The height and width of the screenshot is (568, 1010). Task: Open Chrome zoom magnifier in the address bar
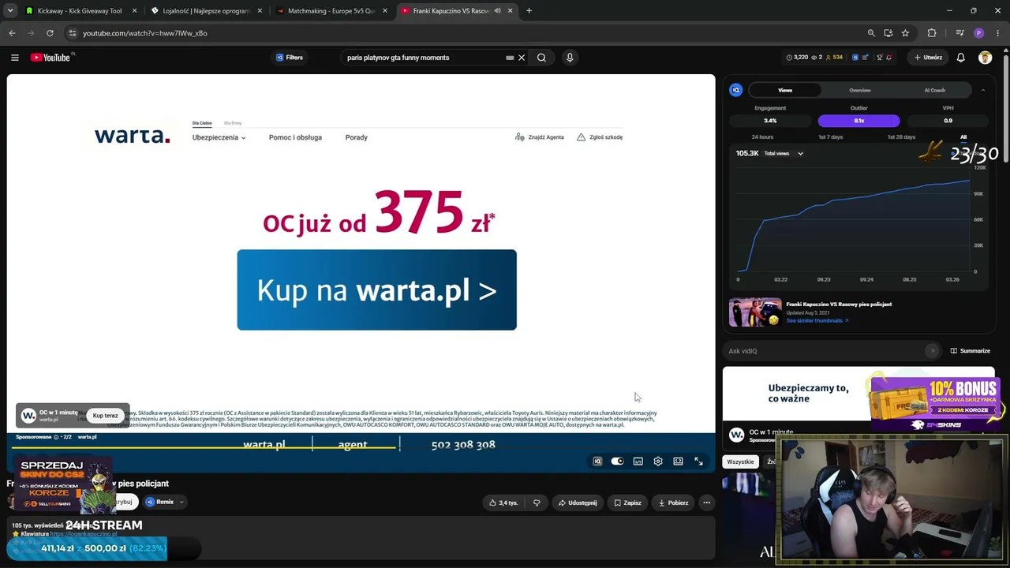coord(871,33)
